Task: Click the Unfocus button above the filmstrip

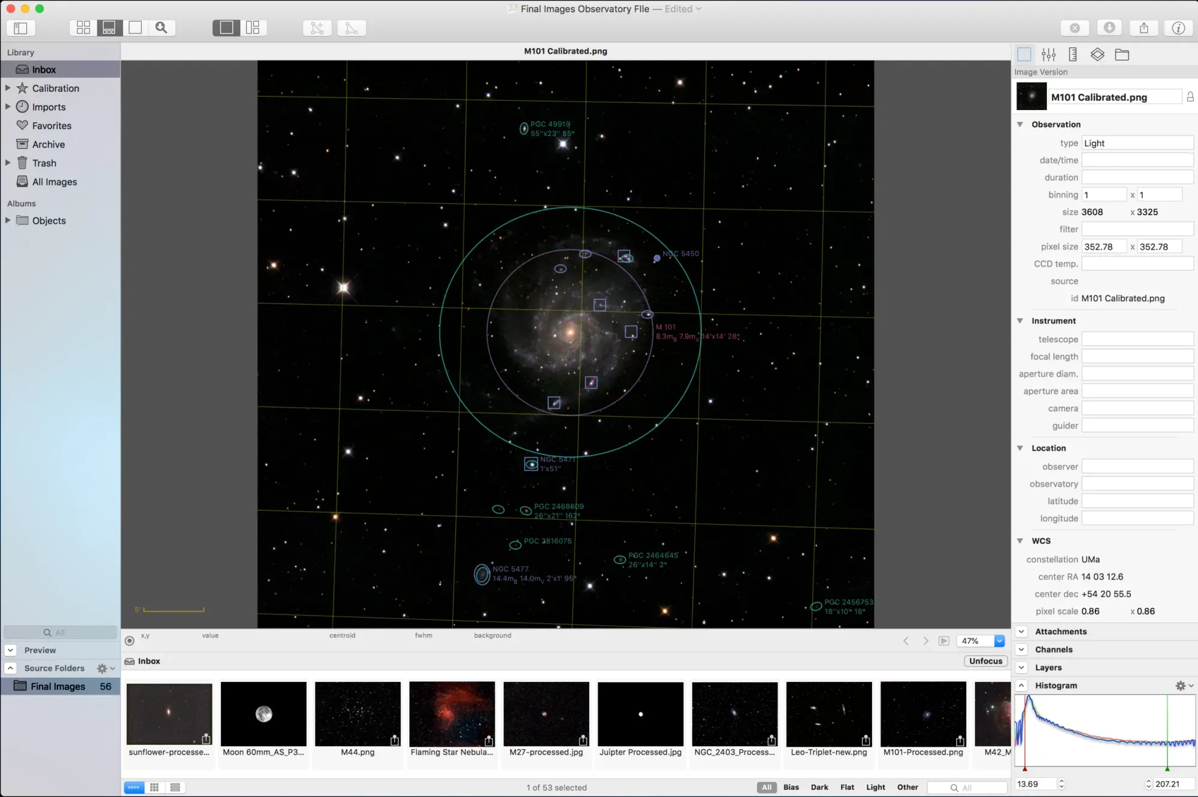Action: click(x=985, y=661)
